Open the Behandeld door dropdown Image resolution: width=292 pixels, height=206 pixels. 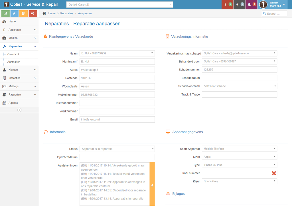click(240, 61)
